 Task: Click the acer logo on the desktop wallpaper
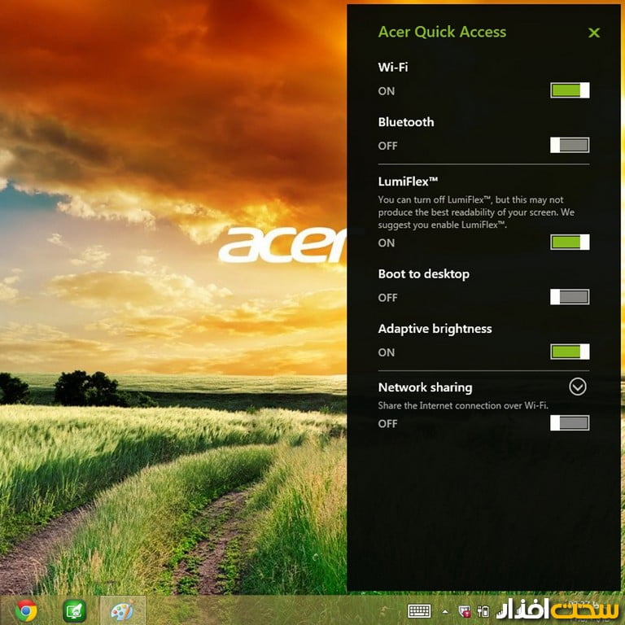282,245
